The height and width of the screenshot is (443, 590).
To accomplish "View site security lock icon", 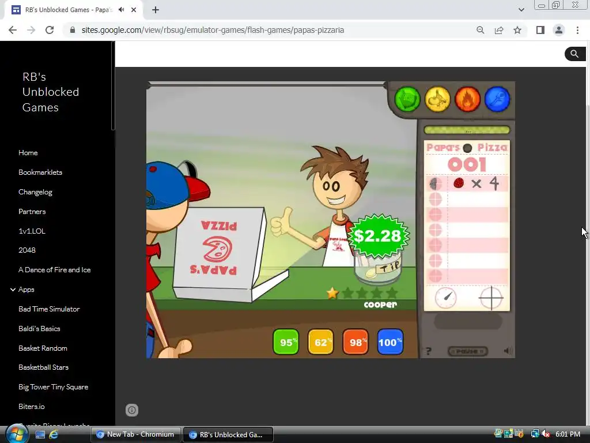I will (x=73, y=30).
